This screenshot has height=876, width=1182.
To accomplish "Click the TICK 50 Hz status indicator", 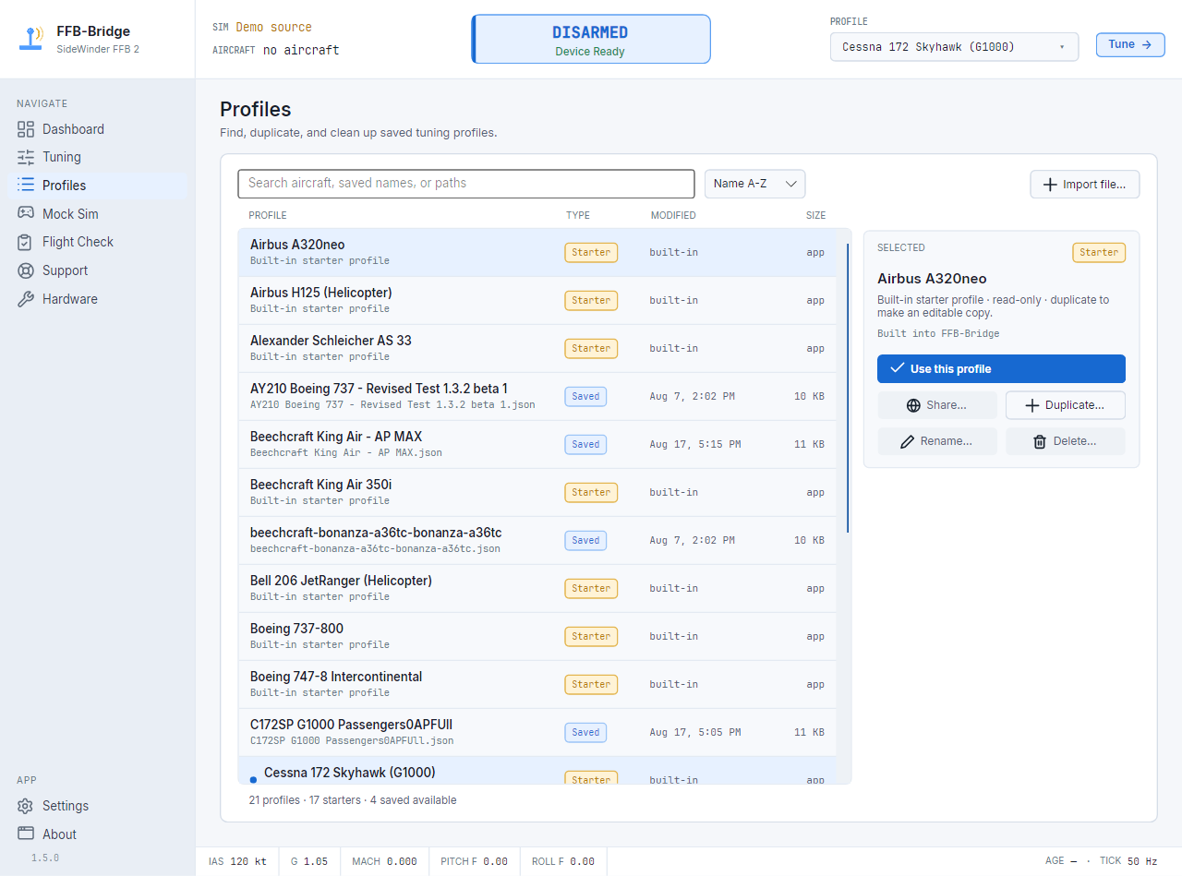I will point(1128,861).
